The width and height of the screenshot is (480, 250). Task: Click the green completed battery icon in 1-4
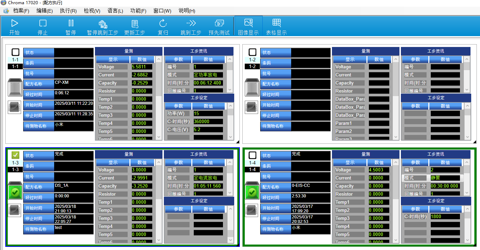[252, 191]
